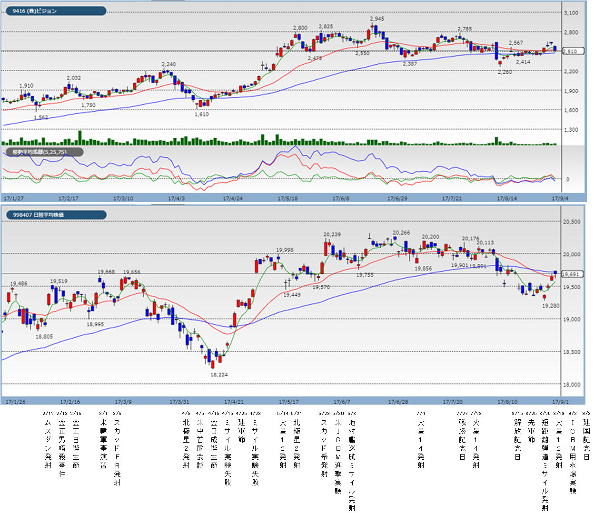Click the 2,825 high price label
Screen dimensions: 594x513
[326, 27]
